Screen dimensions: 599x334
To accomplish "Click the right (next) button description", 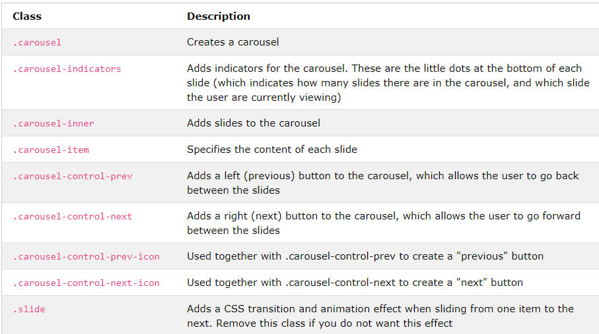I will tap(384, 223).
